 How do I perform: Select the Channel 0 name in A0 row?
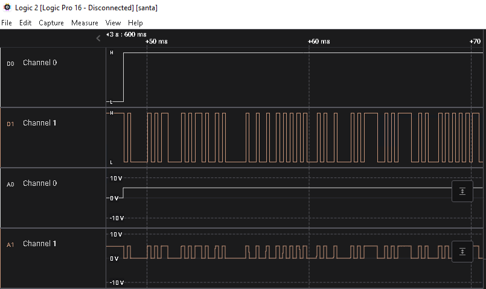[x=40, y=183]
